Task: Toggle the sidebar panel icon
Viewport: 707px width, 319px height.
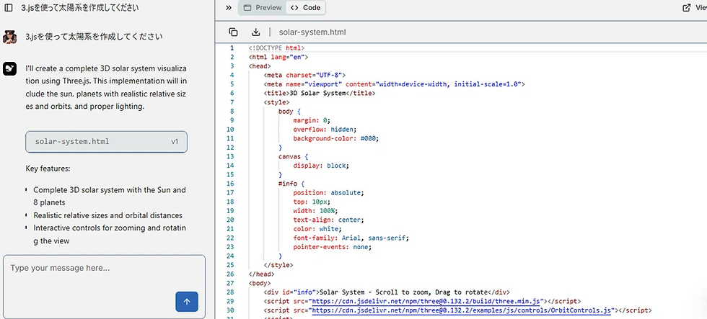Action: [x=9, y=8]
